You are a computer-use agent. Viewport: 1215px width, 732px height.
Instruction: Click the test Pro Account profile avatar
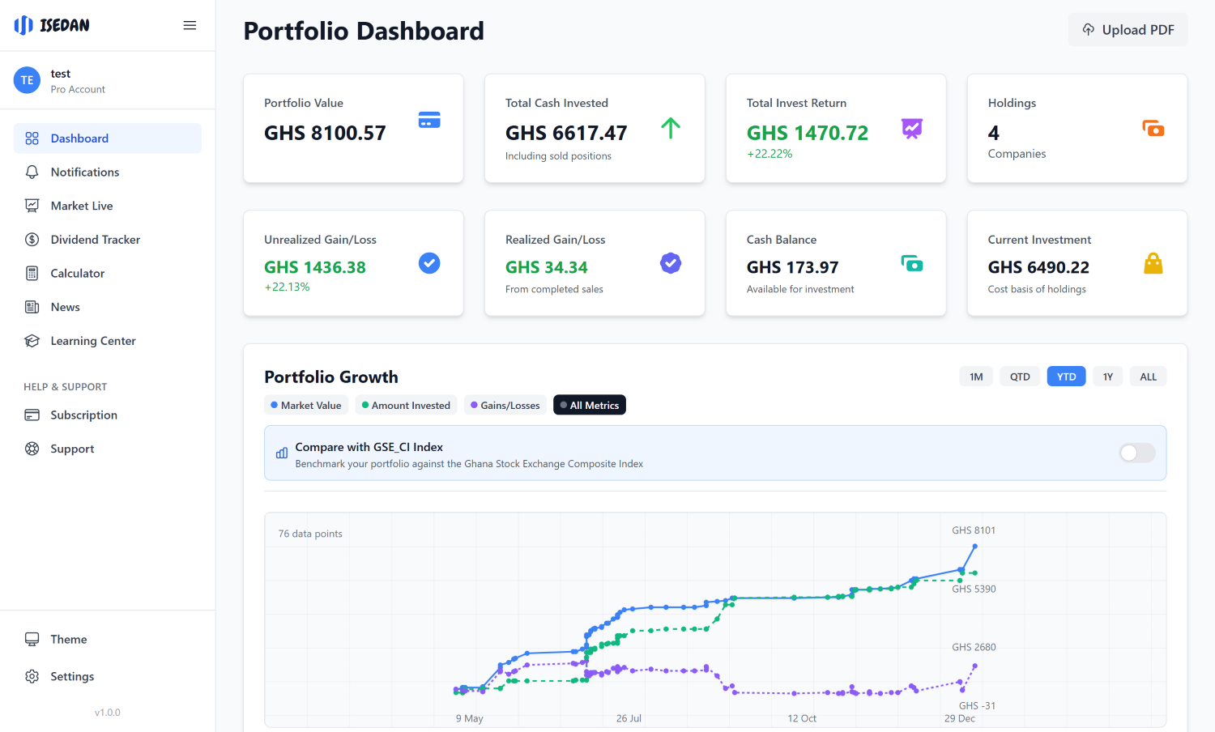pos(26,79)
